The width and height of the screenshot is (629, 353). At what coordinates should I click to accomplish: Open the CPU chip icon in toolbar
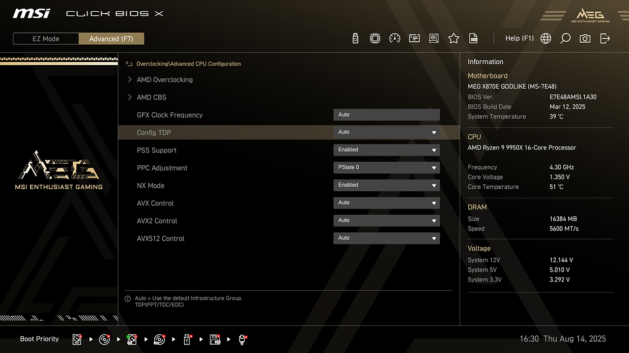coord(375,38)
